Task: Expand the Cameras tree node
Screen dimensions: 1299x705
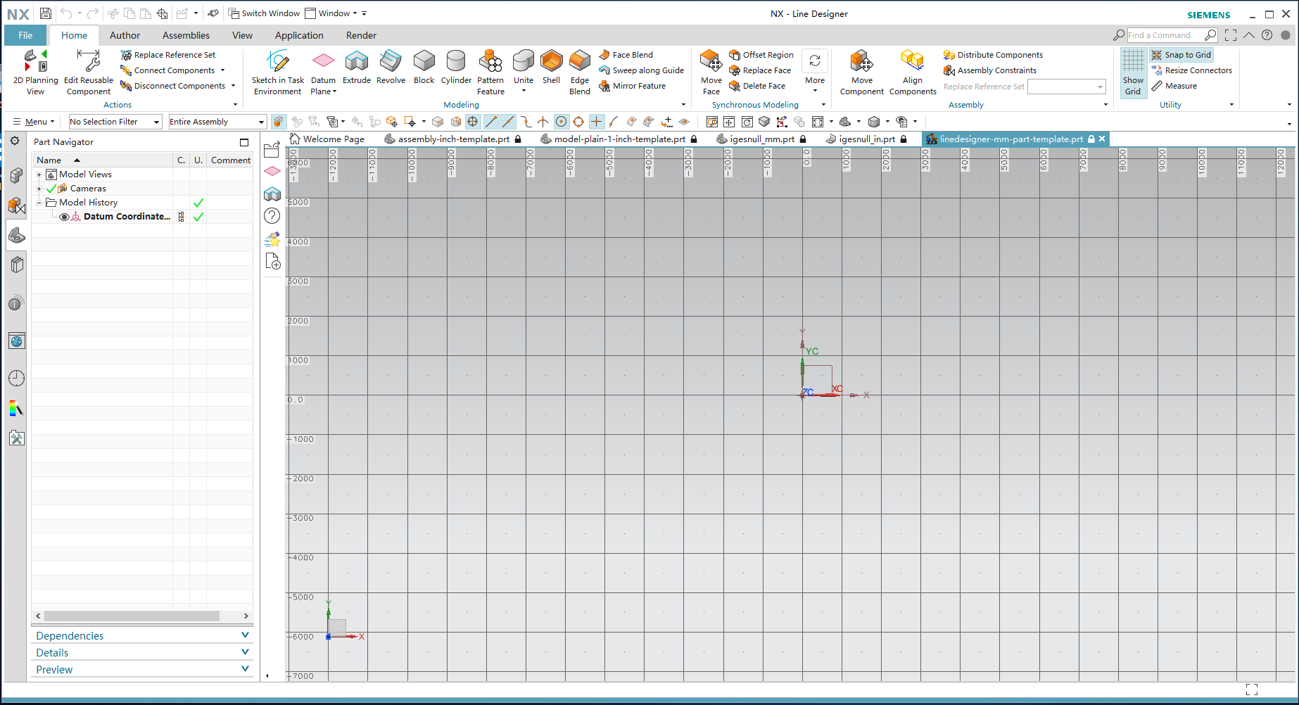Action: click(x=39, y=189)
